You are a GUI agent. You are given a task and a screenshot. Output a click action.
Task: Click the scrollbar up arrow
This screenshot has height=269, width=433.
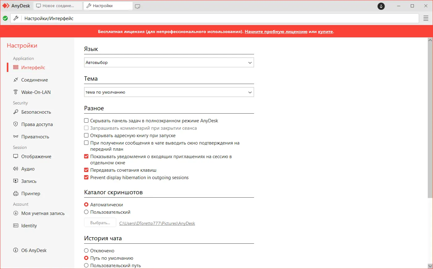pos(430,40)
